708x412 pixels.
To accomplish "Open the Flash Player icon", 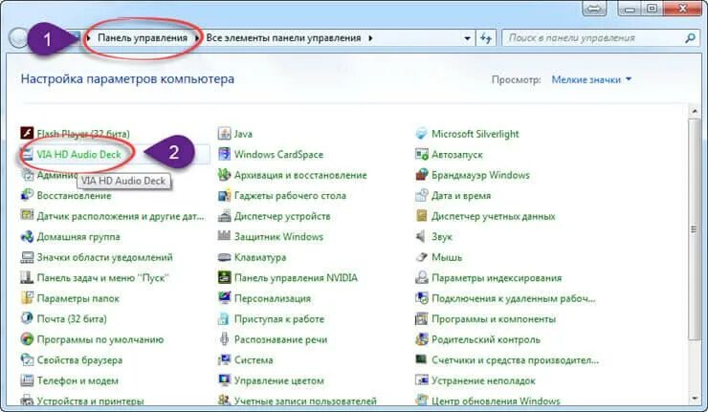I will coord(27,133).
